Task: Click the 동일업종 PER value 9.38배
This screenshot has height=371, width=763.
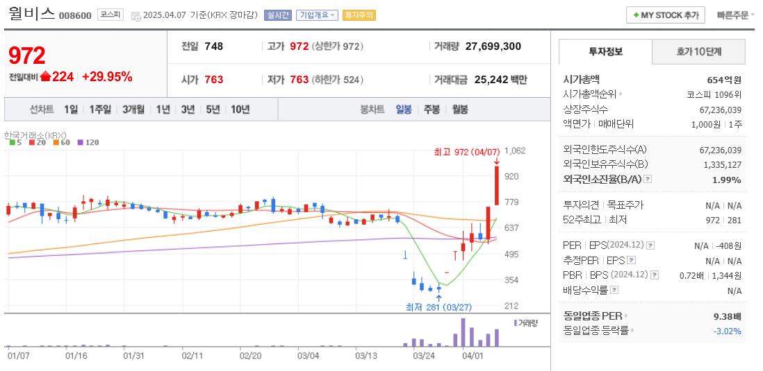Action: point(726,317)
